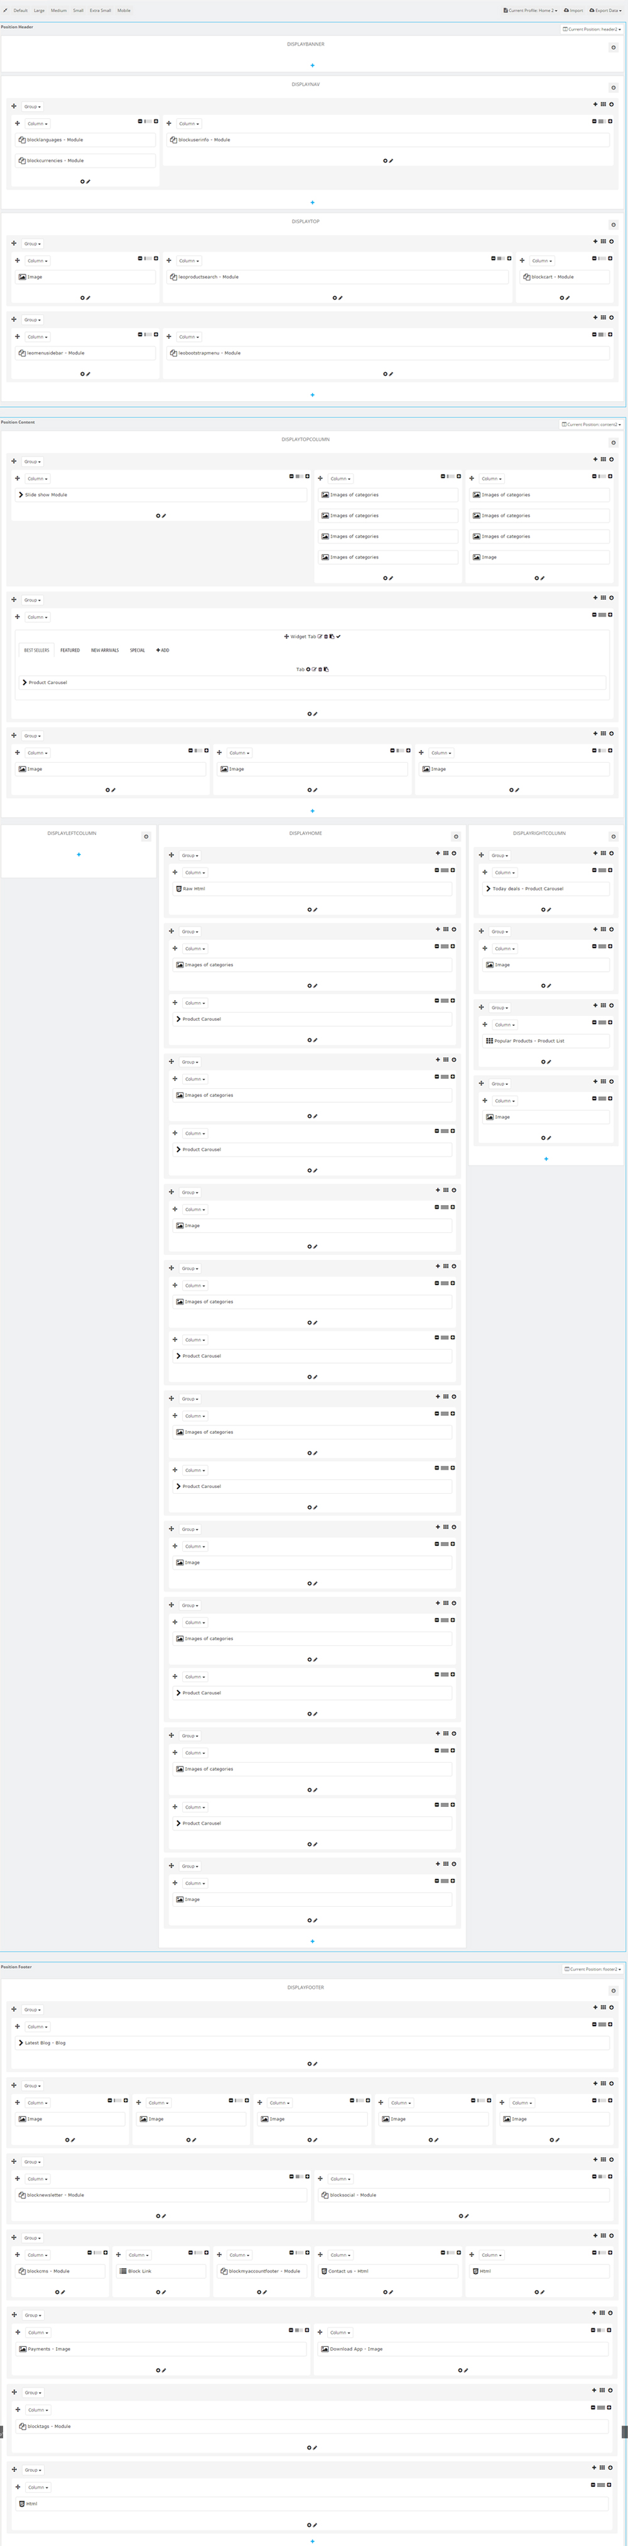Click ADD to create a new widget tab
The width and height of the screenshot is (628, 2546).
[x=163, y=651]
